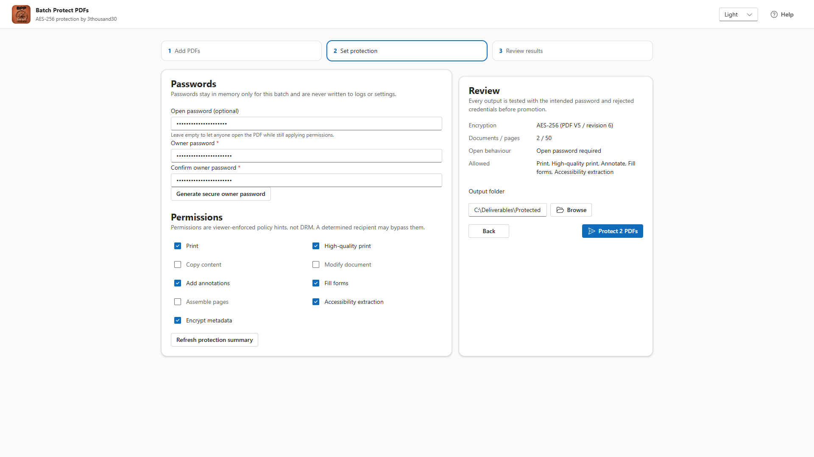Click the 'Leave empty to let anyone open' hint

click(x=252, y=135)
